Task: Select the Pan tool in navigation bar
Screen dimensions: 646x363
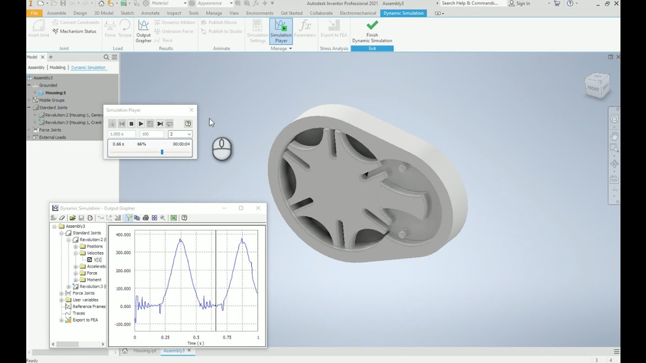Action: 614,135
